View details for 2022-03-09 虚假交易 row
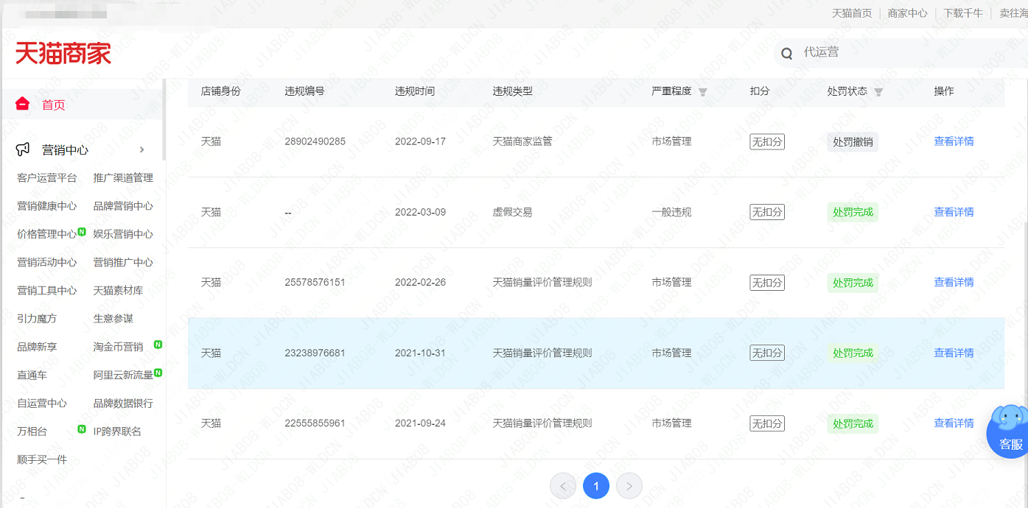1028x508 pixels. [x=954, y=212]
